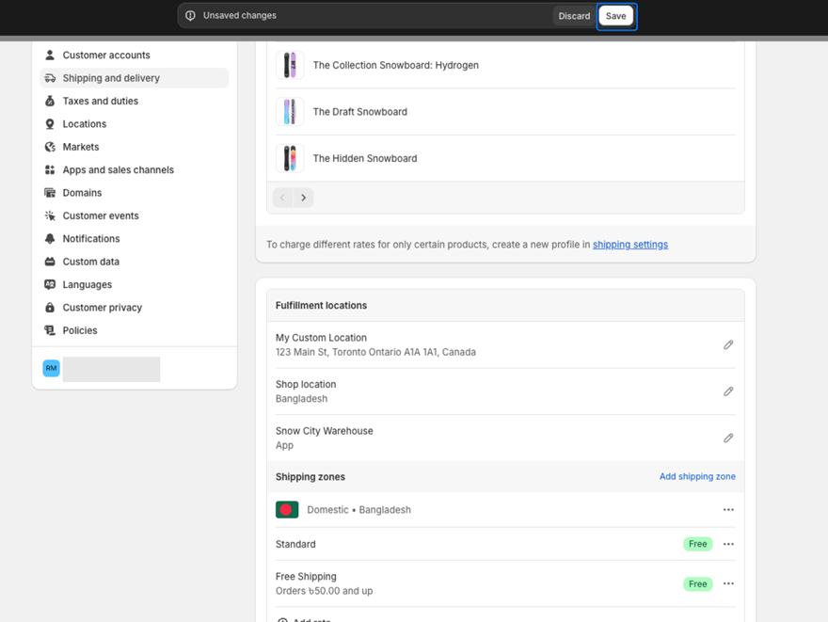Click the Domains icon in sidebar

click(50, 193)
